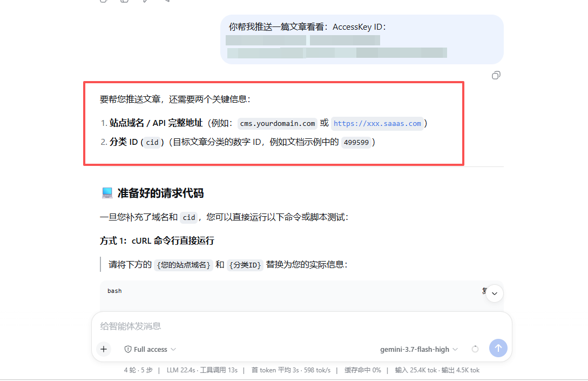The height and width of the screenshot is (381, 588).
Task: Click the 站点域名 / API 完整地址 list item
Action: coord(156,123)
